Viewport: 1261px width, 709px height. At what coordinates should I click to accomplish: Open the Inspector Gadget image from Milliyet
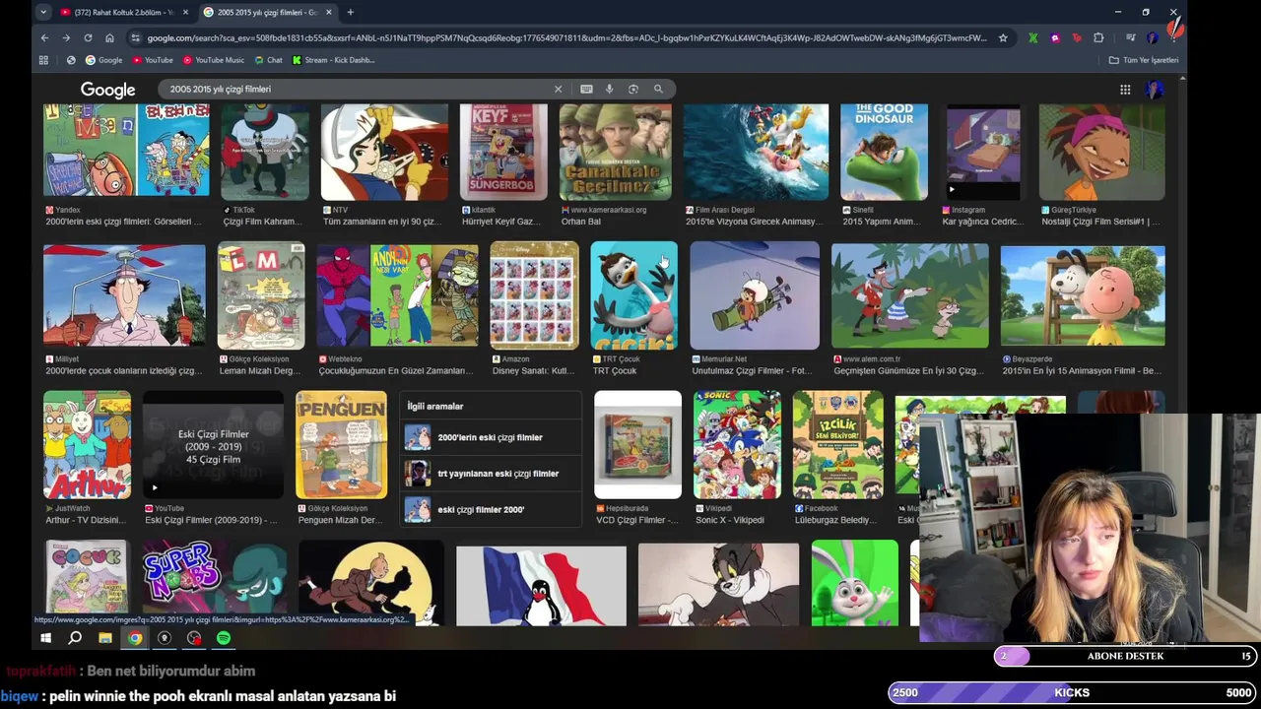point(124,296)
